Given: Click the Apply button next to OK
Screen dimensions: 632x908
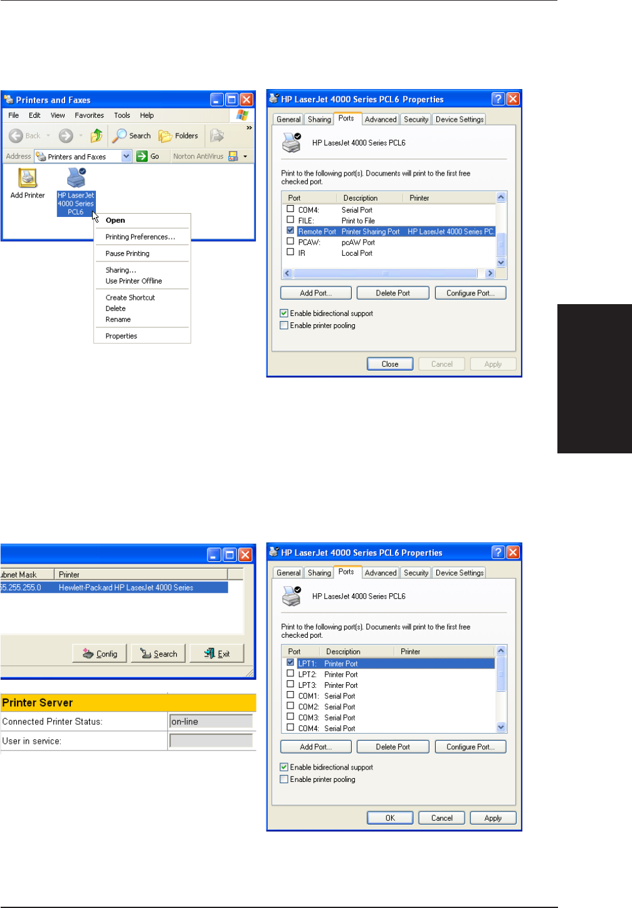Looking at the screenshot, I should coord(493,818).
